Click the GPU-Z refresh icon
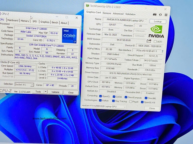 point(160,15)
